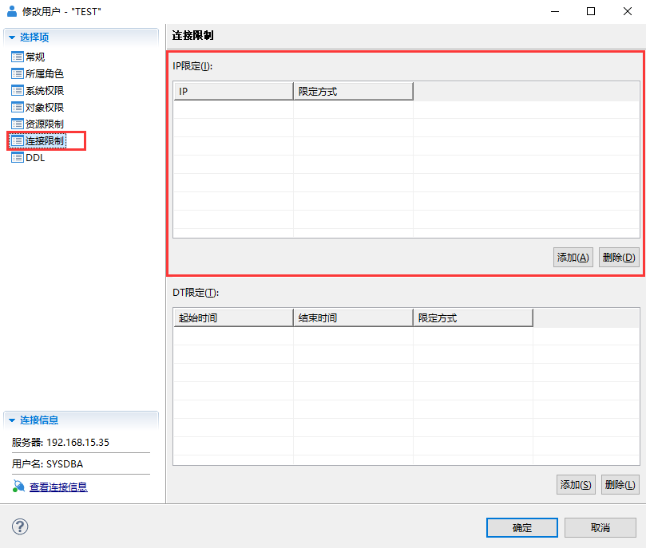Collapse the 连接信息 section
The height and width of the screenshot is (548, 646).
[x=12, y=420]
